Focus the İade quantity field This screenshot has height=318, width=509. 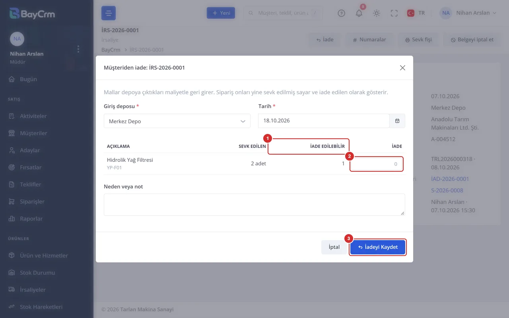click(377, 164)
